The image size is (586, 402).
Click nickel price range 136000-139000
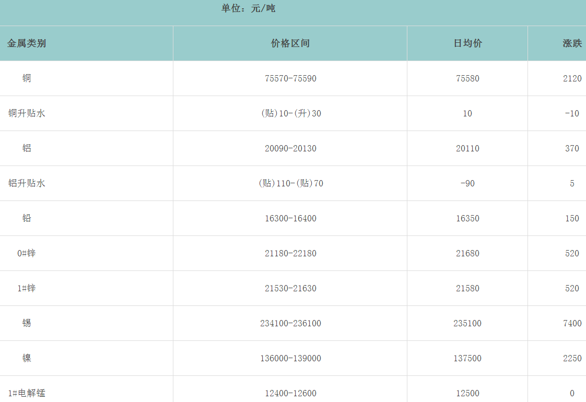click(290, 358)
